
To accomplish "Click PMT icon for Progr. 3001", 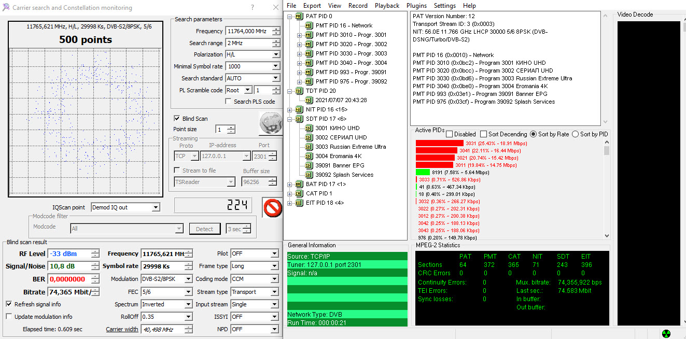I will click(x=309, y=35).
